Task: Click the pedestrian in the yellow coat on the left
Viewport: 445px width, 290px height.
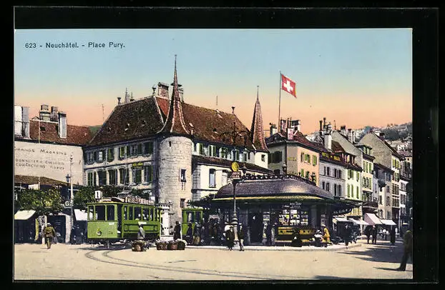Action: (x=49, y=234)
